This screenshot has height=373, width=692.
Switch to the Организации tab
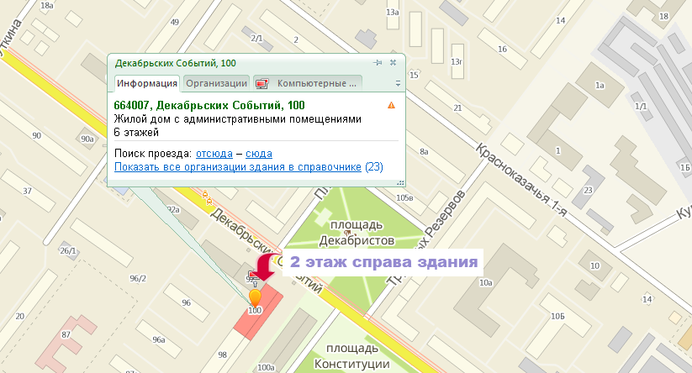tap(216, 83)
